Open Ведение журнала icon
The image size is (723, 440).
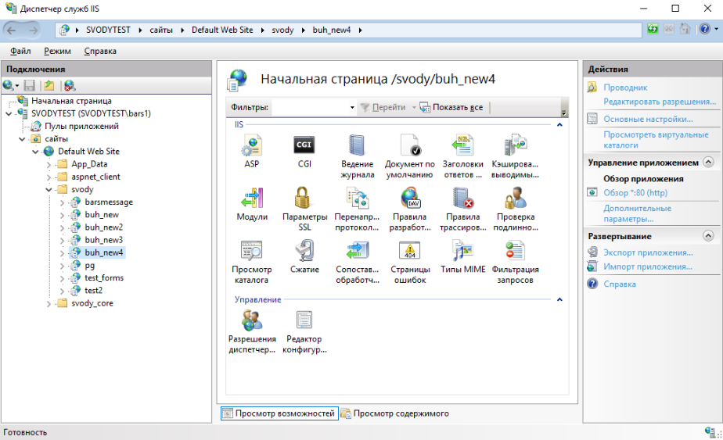pyautogui.click(x=358, y=145)
